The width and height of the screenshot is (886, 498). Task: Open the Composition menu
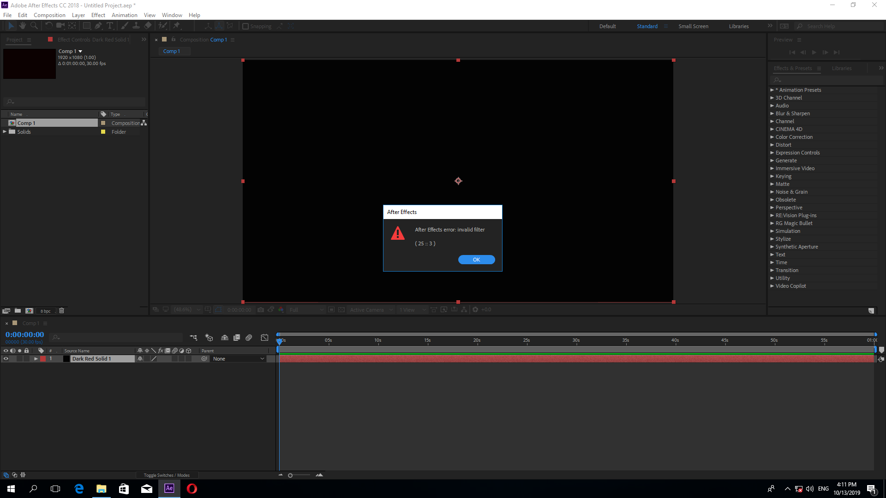click(49, 15)
